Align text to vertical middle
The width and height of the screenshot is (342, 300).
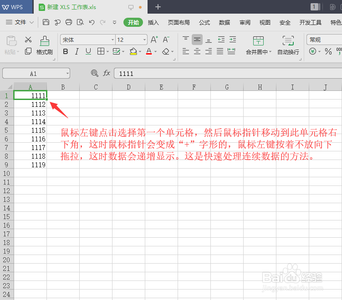pos(197,40)
